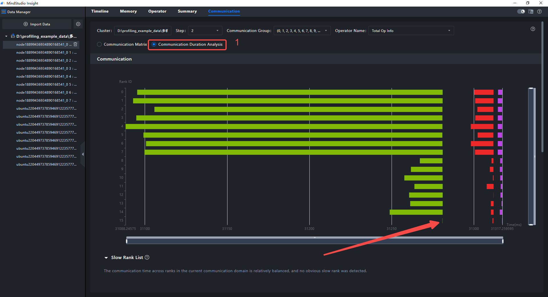Click the bottom handle of vertical rank slider
The width and height of the screenshot is (548, 297).
tap(531, 225)
